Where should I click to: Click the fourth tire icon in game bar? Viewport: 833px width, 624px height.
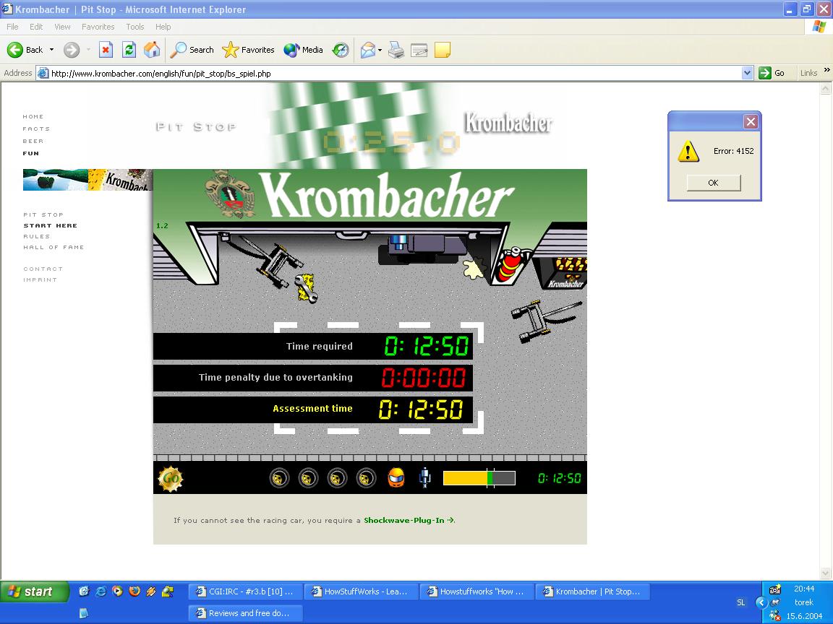(367, 478)
